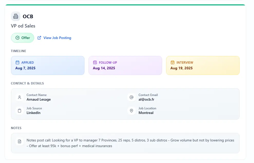Click the CONTACT & DETAILS section heading
This screenshot has height=163, width=254.
point(27,83)
